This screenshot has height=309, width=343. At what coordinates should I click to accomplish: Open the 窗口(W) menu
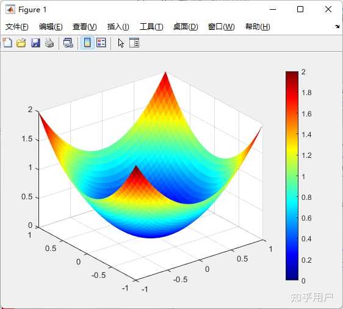(221, 27)
